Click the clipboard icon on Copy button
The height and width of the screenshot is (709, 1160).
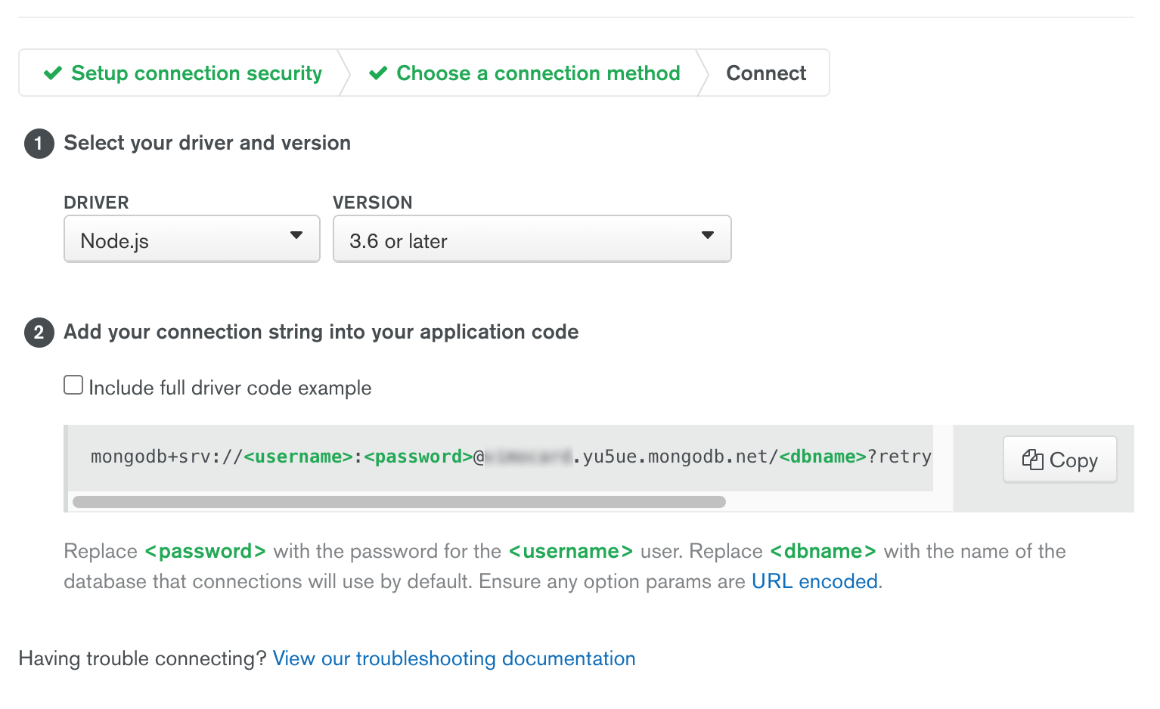(x=1032, y=460)
